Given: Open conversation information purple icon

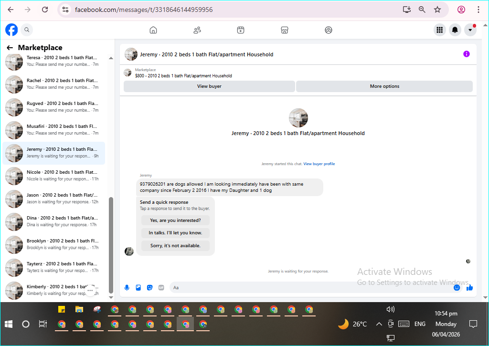Looking at the screenshot, I should coord(466,54).
